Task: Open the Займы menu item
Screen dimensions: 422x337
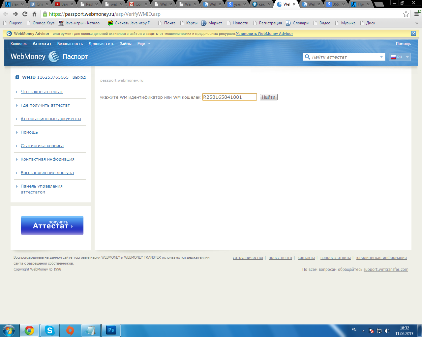Action: [x=126, y=44]
